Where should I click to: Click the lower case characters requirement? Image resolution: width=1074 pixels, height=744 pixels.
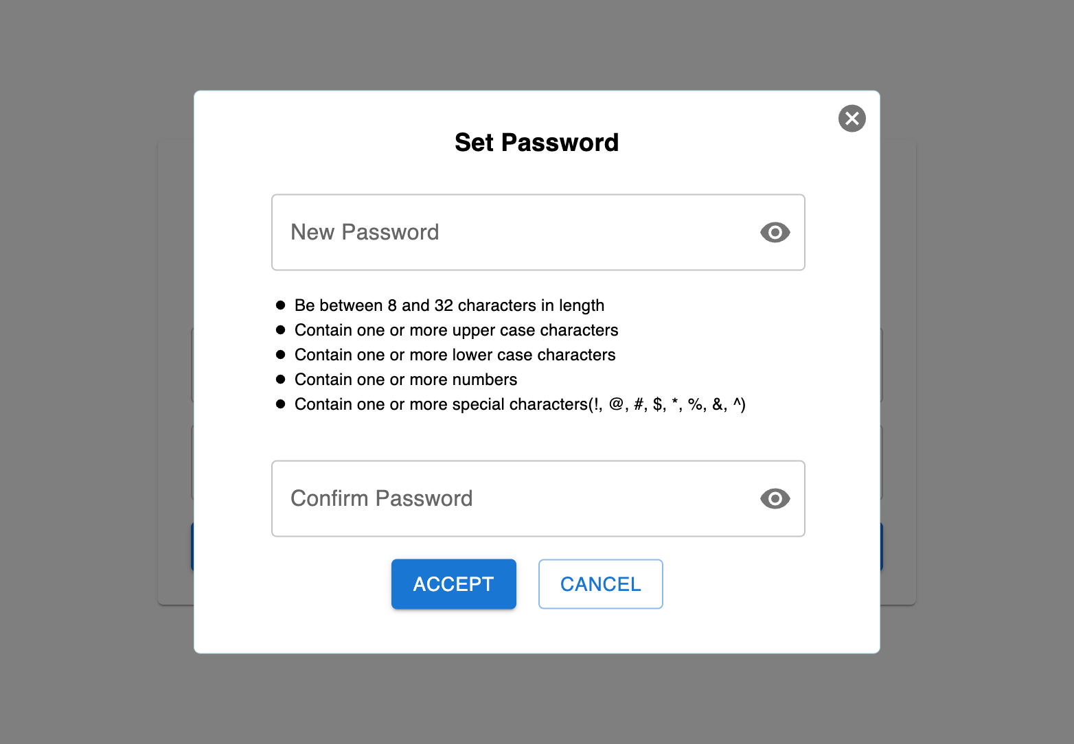tap(455, 355)
